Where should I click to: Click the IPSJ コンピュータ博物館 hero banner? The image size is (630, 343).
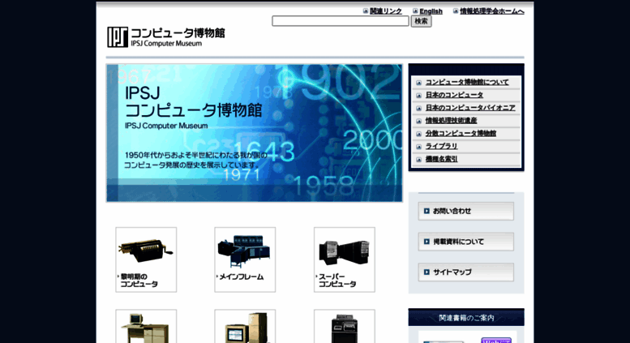(255, 133)
